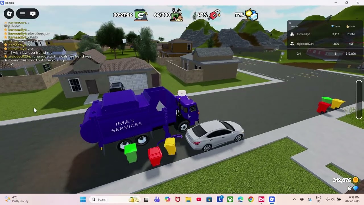The image size is (364, 205).
Task: Close the People leaderboard panel
Action: pos(290,23)
